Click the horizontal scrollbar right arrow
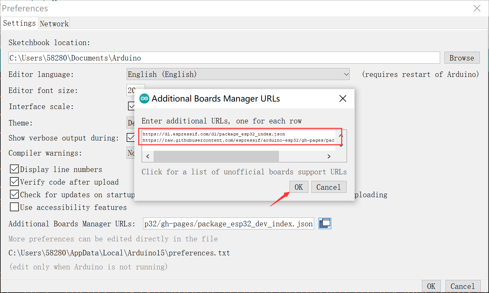489x293 pixels. (329, 156)
